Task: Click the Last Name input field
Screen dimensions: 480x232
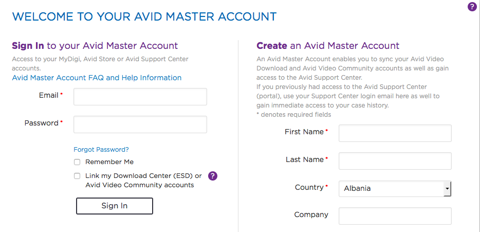Action: coord(395,161)
